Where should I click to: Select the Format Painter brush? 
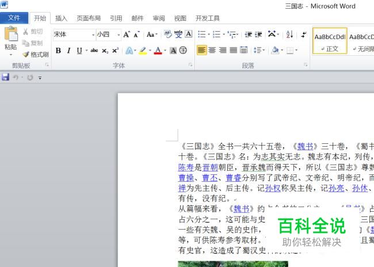(26, 55)
